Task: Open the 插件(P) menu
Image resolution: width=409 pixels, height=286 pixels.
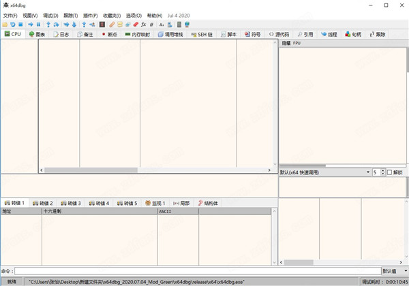Action: click(x=90, y=16)
